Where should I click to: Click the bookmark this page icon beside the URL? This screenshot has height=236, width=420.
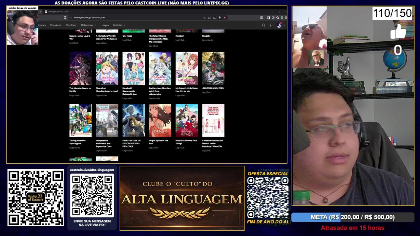click(x=65, y=18)
